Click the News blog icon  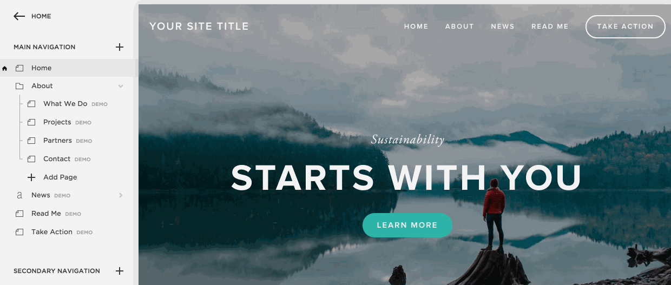click(19, 195)
